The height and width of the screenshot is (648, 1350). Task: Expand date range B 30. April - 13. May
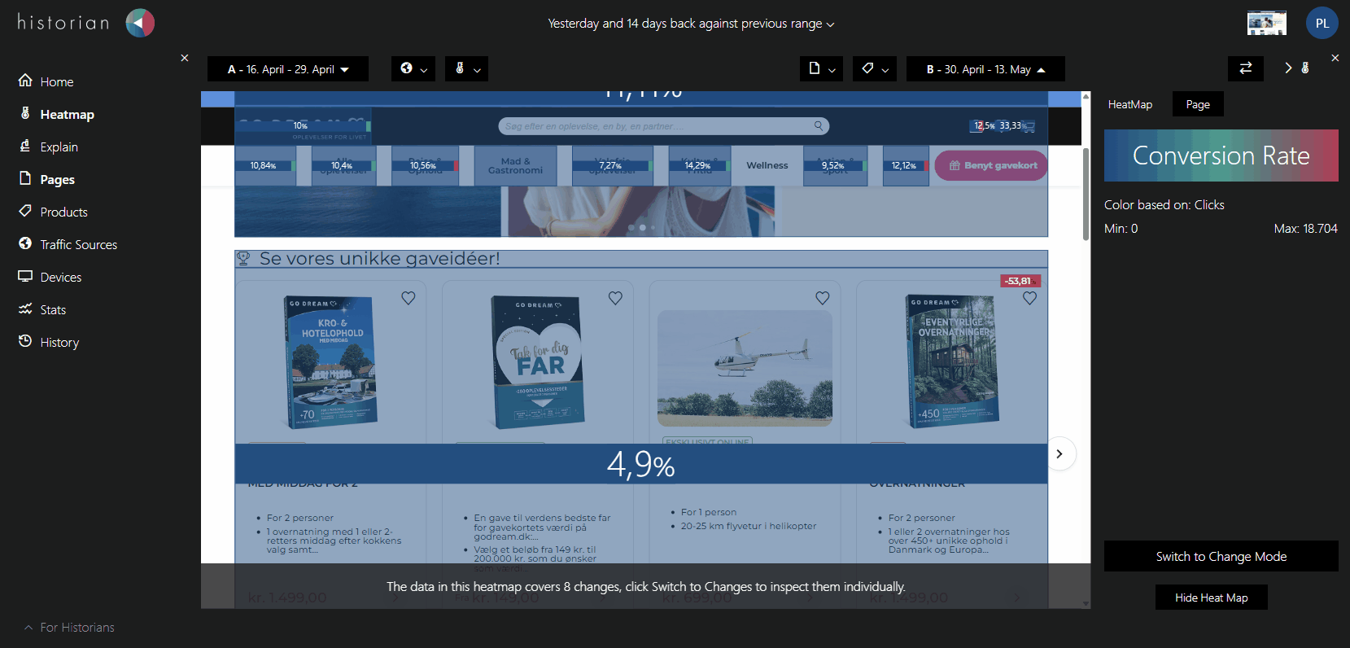[x=985, y=69]
